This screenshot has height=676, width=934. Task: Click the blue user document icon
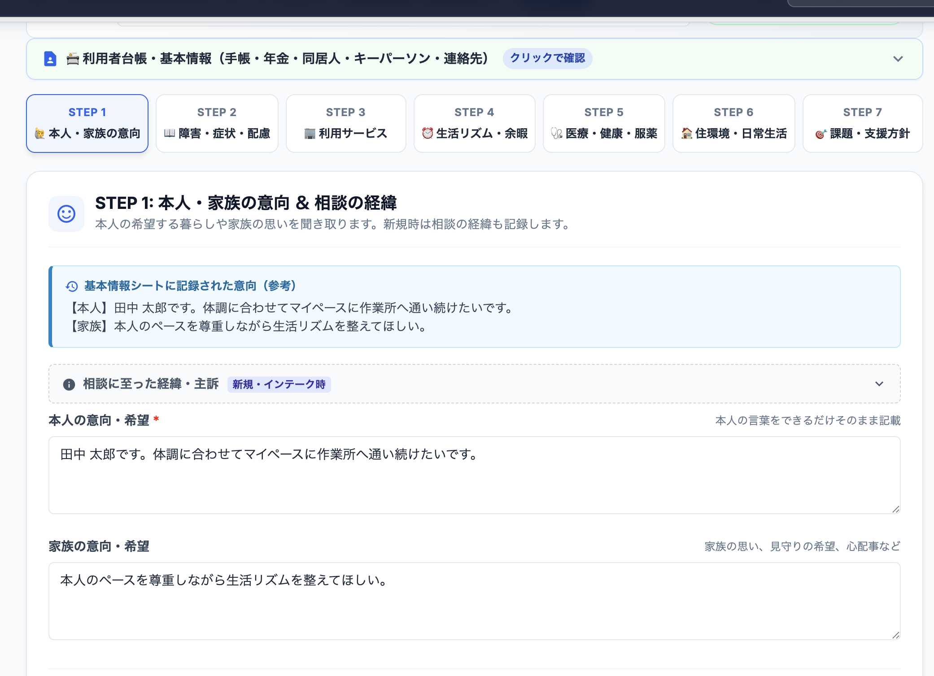[50, 59]
